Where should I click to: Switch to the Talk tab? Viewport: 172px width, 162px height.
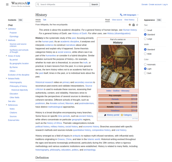45,20
